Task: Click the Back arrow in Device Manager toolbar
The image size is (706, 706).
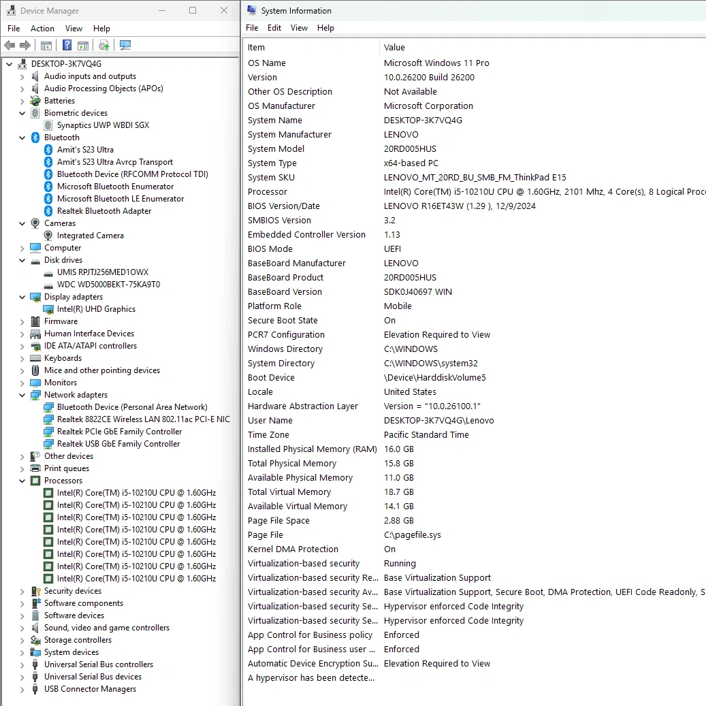Action: tap(10, 46)
